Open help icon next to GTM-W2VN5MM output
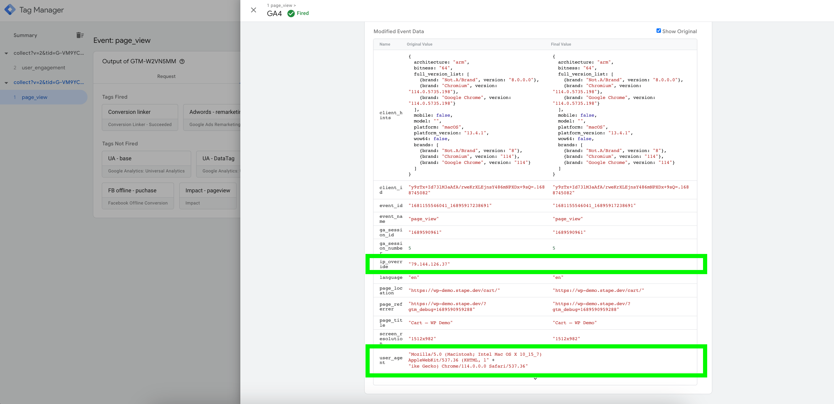The width and height of the screenshot is (834, 404). [182, 61]
